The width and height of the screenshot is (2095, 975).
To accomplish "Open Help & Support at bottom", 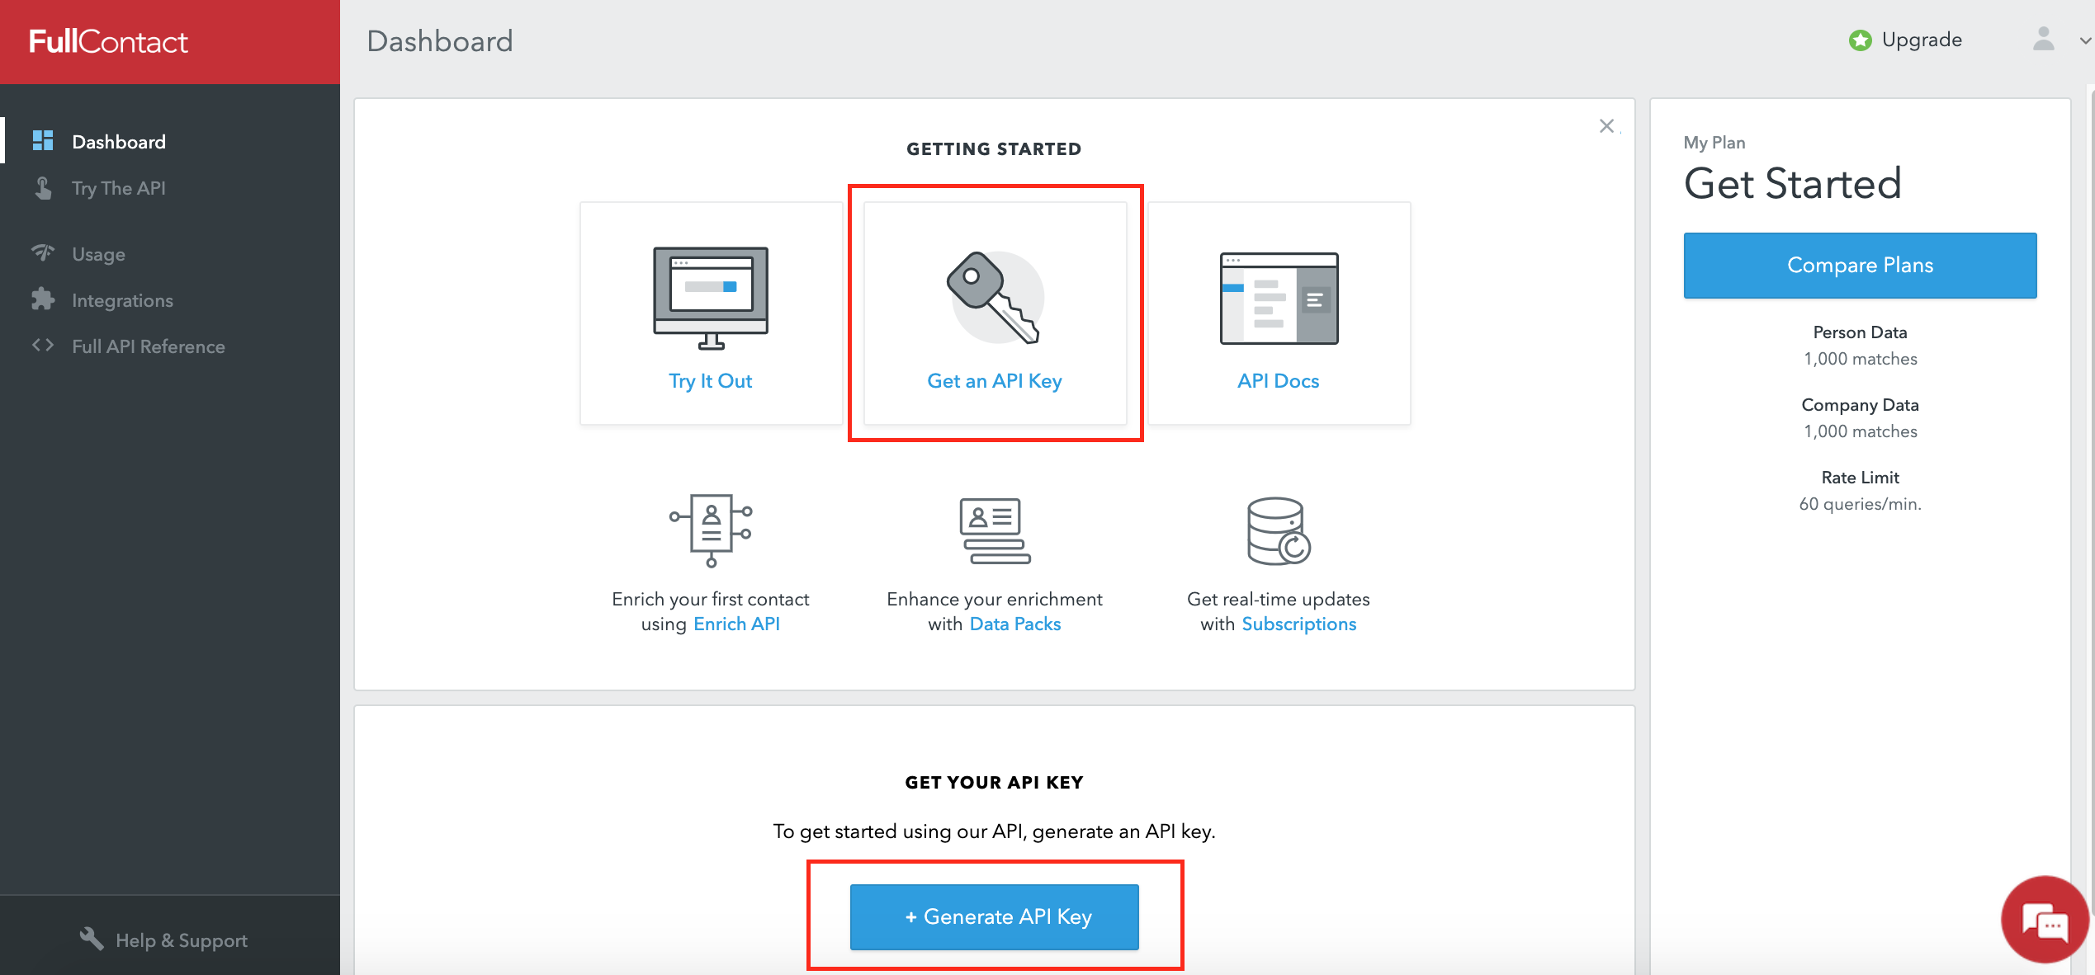I will [x=181, y=940].
